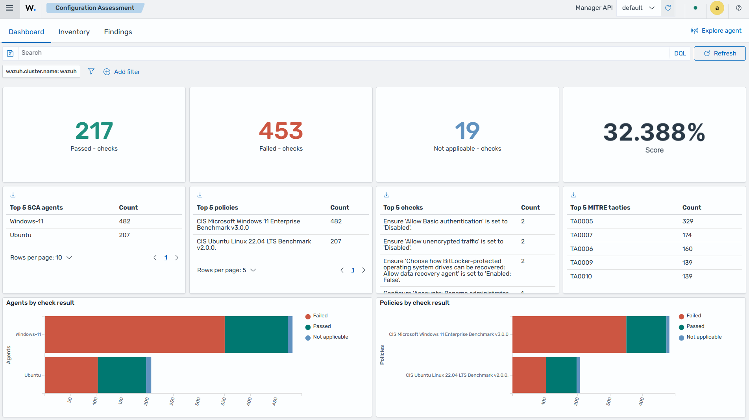Open user avatar 'a' menu
Image resolution: width=749 pixels, height=420 pixels.
(x=717, y=8)
